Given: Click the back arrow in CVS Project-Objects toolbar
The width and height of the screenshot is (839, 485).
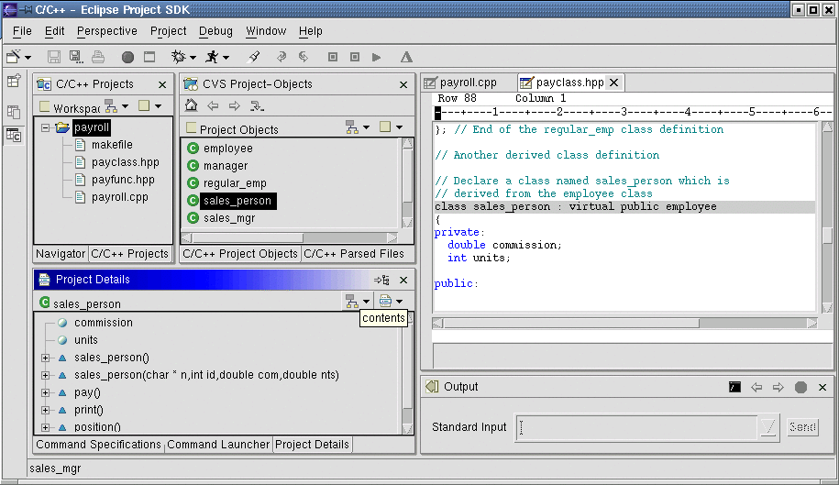Looking at the screenshot, I should coord(213,105).
